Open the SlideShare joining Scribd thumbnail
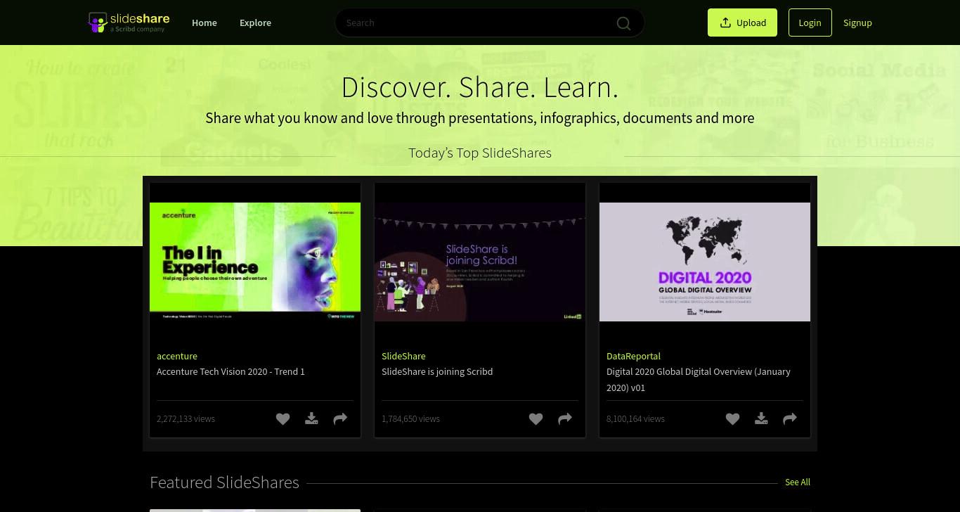The image size is (960, 512). (x=480, y=262)
